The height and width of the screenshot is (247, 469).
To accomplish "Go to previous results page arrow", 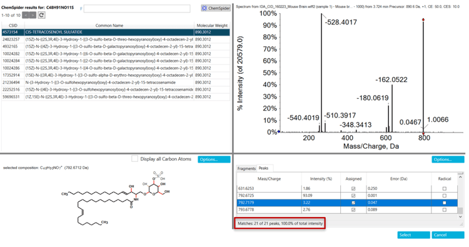I will pos(26,15).
